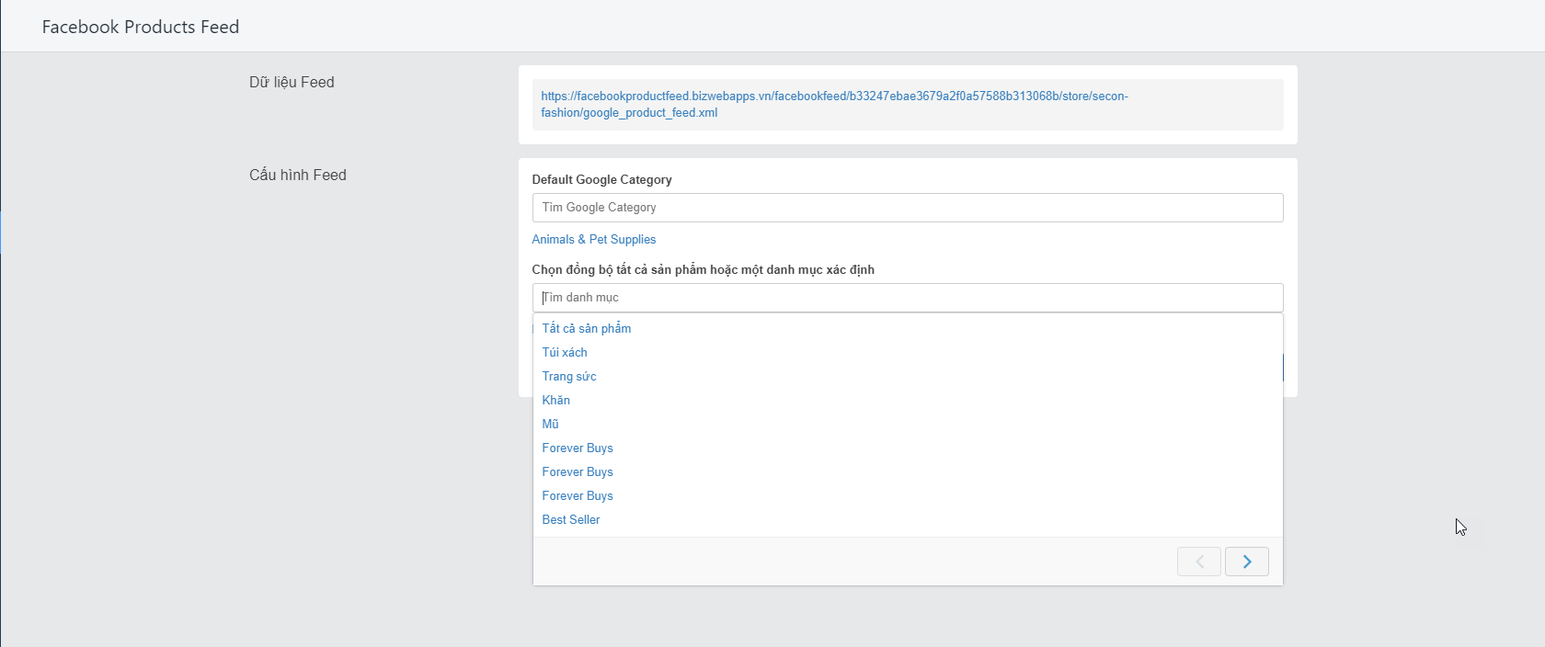Select the Best Seller category
This screenshot has width=1545, height=647.
(571, 519)
